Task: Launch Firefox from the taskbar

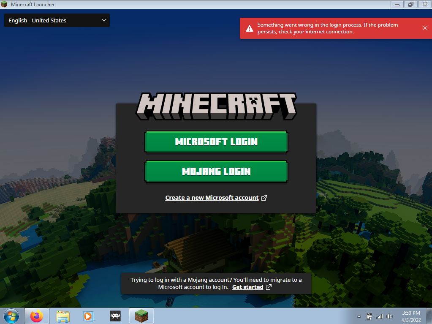Action: pos(37,316)
